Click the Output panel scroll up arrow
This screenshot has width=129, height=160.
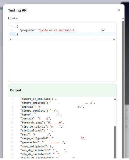point(115,99)
